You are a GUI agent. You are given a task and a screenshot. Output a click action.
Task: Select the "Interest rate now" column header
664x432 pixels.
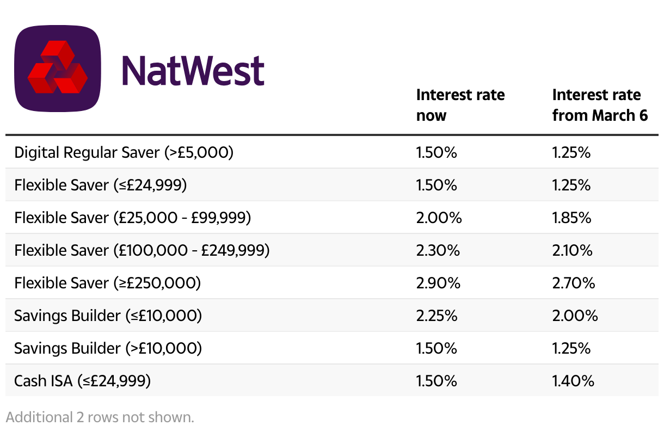click(x=460, y=105)
